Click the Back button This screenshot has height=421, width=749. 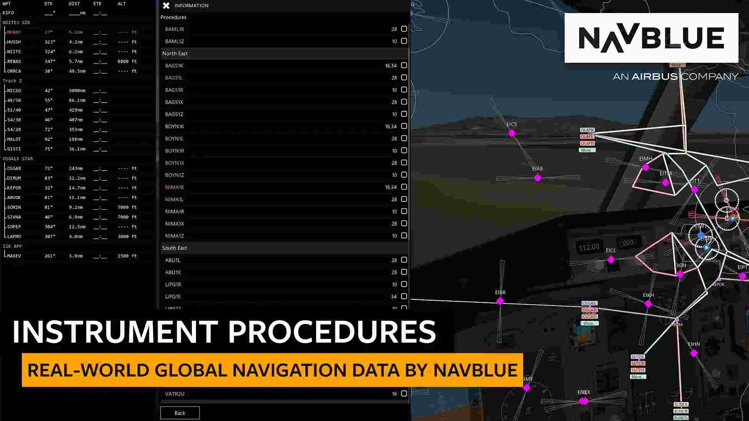click(180, 413)
